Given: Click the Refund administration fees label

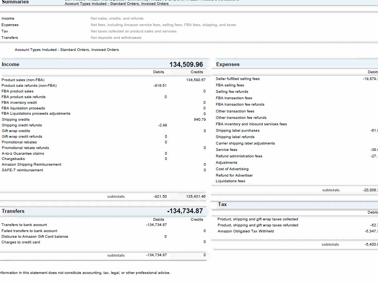Looking at the screenshot, I should [x=239, y=156].
